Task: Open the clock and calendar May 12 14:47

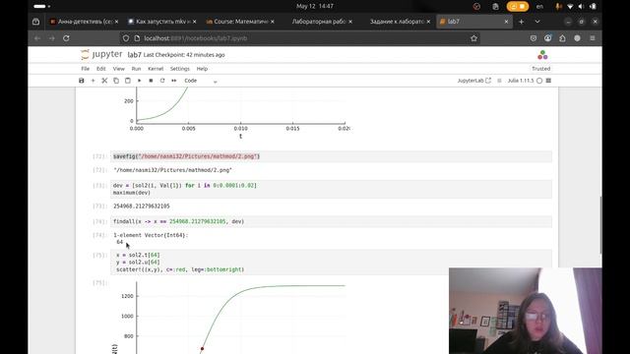Action: point(315,6)
